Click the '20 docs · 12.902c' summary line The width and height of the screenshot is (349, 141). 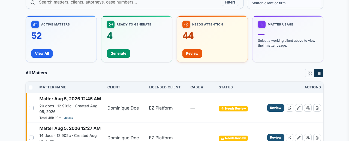(68, 109)
